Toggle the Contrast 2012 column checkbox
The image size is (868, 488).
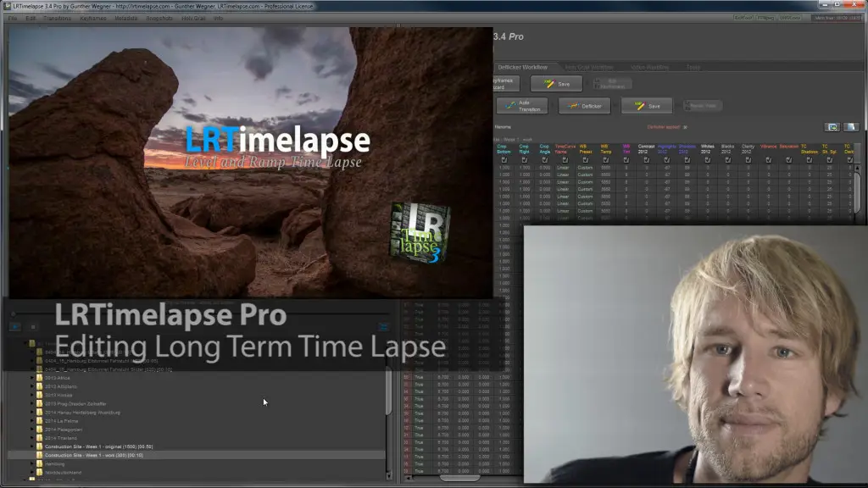coord(646,160)
